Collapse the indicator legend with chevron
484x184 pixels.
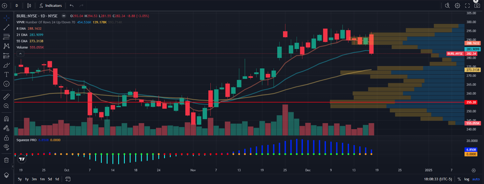20,54
